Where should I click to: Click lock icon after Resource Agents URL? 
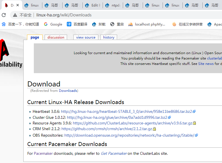point(194,123)
